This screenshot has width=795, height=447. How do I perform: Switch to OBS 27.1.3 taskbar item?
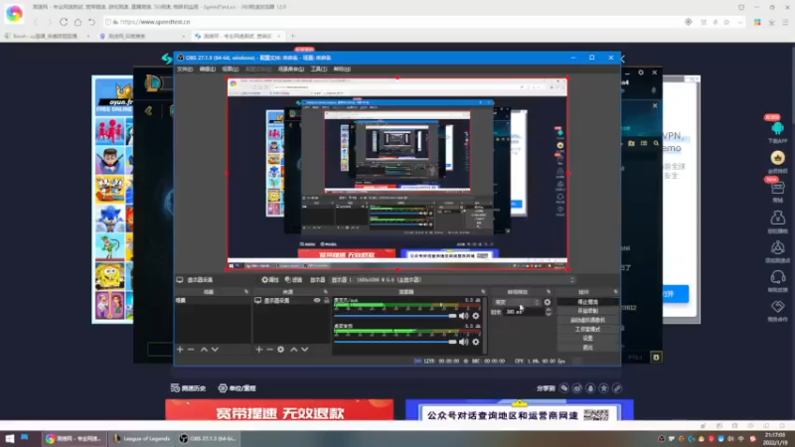(x=208, y=439)
